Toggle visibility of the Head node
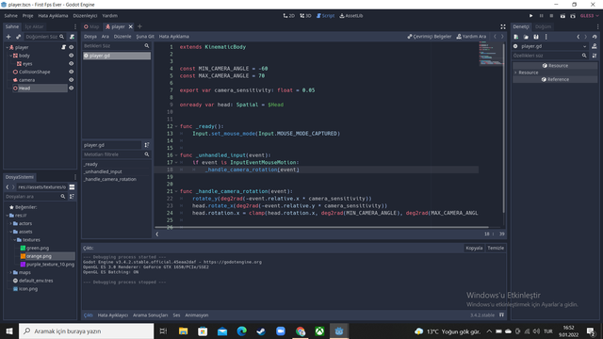Viewport: 603px width, 339px height. coord(72,88)
